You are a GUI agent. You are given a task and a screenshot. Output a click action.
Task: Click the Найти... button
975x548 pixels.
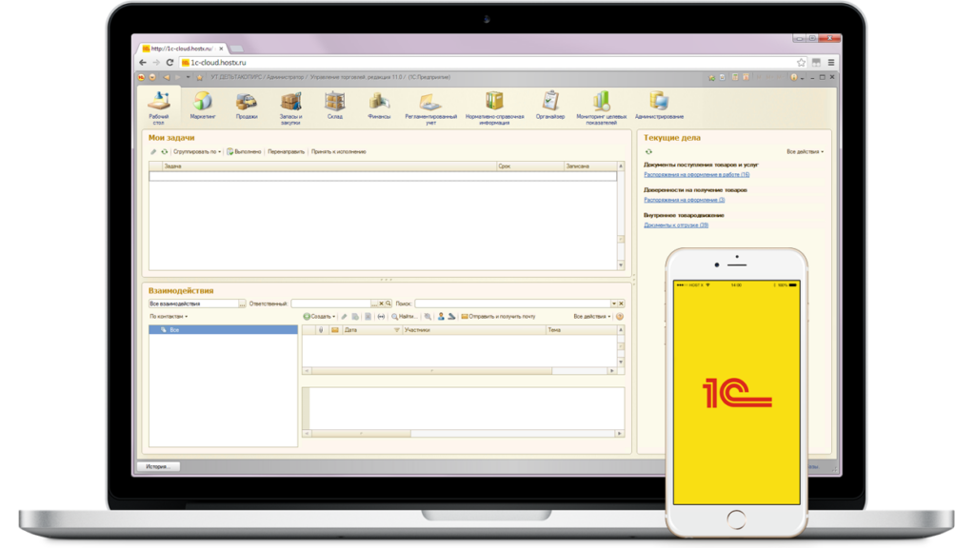click(404, 317)
